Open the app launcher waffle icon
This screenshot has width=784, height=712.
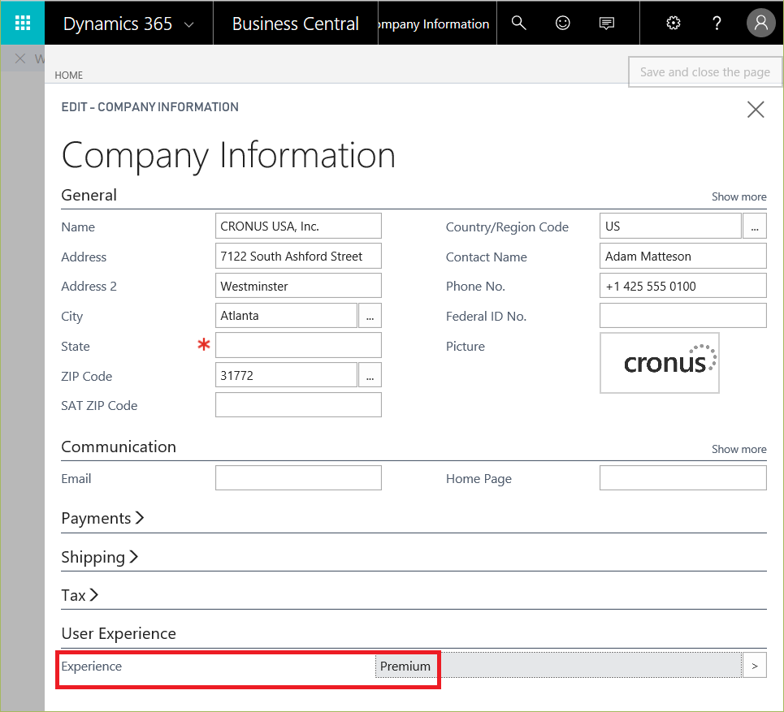[23, 23]
